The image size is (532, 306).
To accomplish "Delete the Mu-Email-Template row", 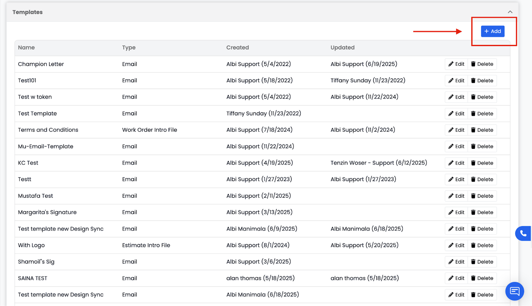I will pyautogui.click(x=482, y=147).
